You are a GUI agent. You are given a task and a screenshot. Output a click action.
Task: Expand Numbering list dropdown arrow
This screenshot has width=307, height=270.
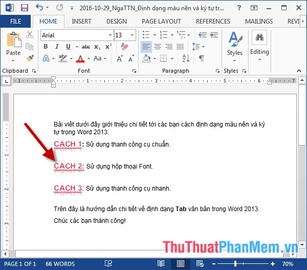click(x=172, y=35)
